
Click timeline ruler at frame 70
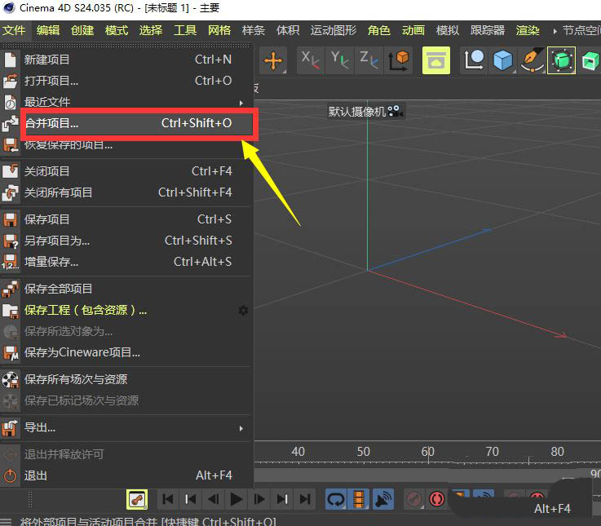493,452
